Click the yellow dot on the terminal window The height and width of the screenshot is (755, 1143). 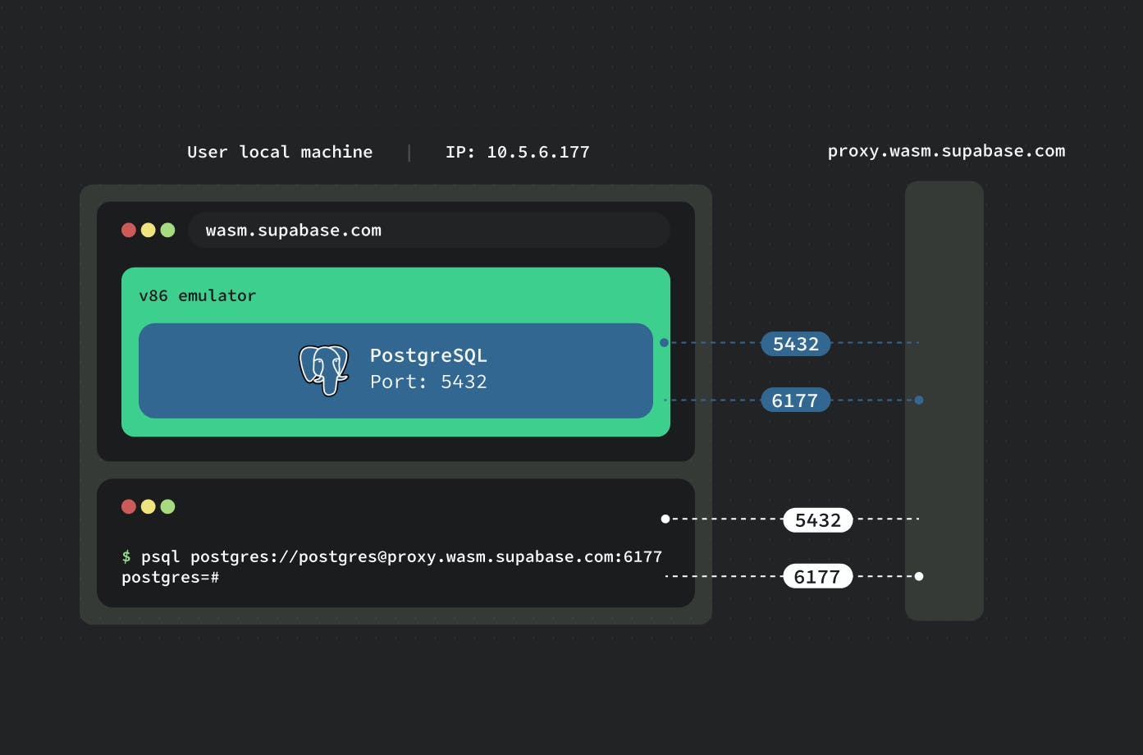(149, 506)
